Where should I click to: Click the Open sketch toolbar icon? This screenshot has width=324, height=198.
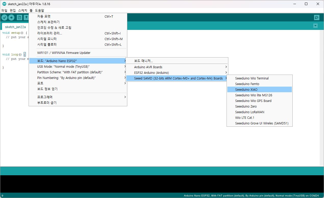26,17
